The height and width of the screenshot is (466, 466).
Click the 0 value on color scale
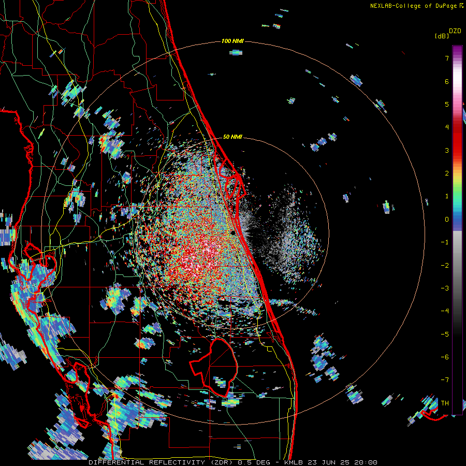[x=447, y=220]
